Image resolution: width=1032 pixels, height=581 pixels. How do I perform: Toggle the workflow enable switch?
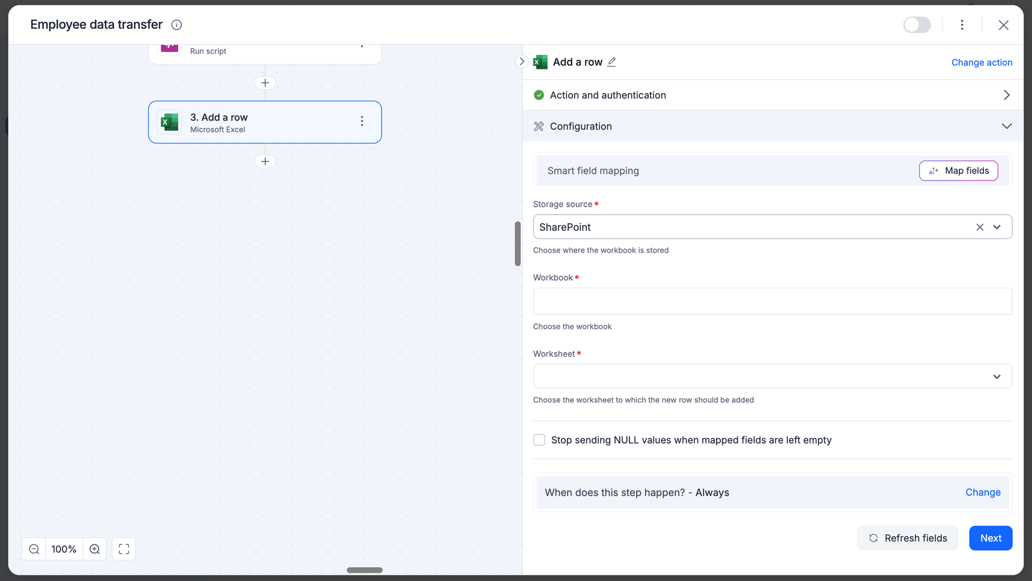coord(917,25)
